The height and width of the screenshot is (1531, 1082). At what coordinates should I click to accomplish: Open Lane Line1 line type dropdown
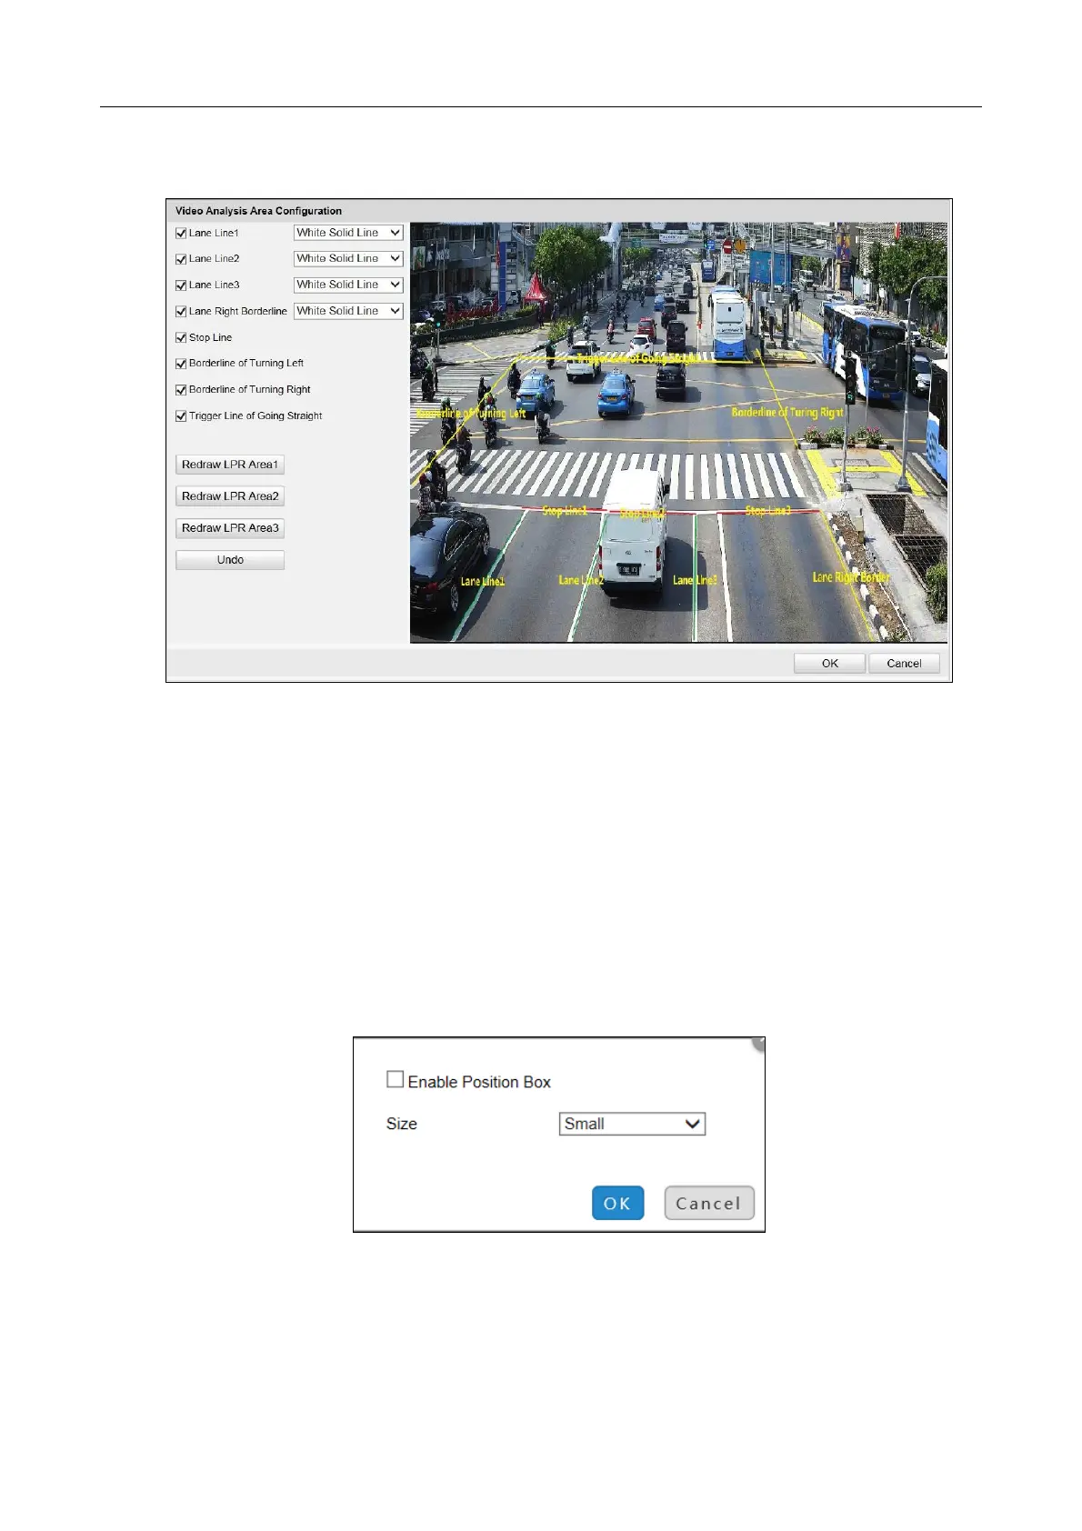[x=348, y=233]
